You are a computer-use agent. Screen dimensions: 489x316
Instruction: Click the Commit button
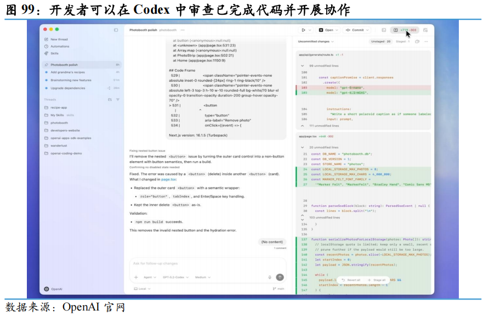coord(357,30)
